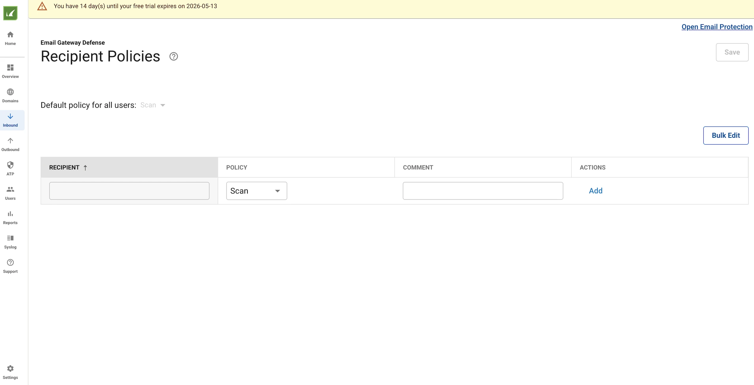
Task: Click the Add action link
Action: click(596, 191)
